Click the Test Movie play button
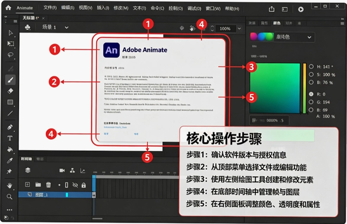 click(x=301, y=9)
